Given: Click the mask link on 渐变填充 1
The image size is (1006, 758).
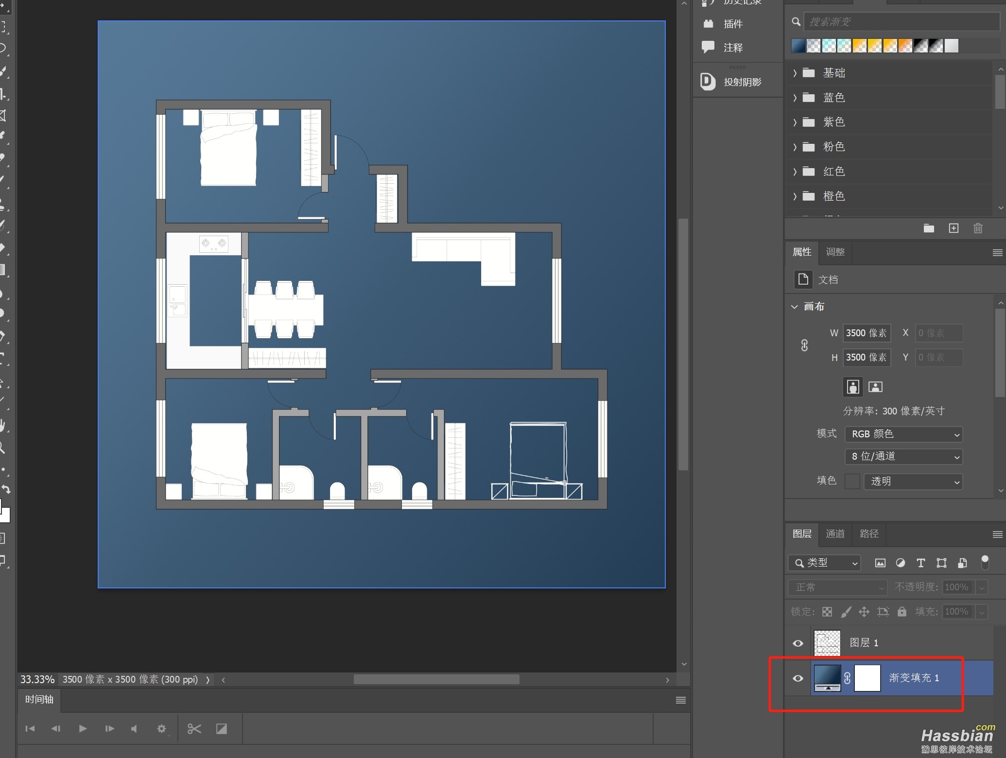Looking at the screenshot, I should (847, 678).
